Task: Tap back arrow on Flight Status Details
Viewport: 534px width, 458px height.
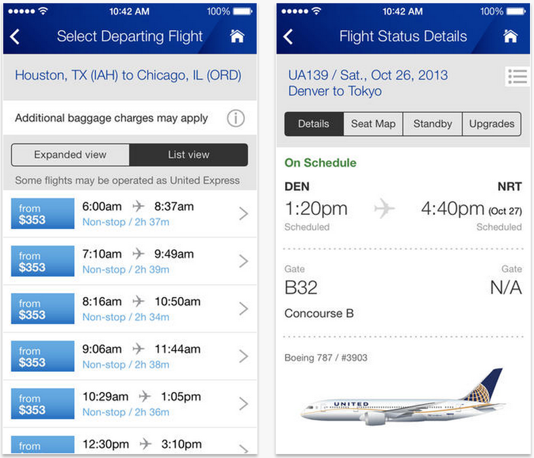Action: click(x=288, y=37)
